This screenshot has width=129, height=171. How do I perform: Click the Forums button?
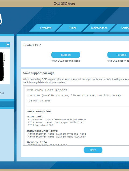pyautogui.click(x=118, y=55)
